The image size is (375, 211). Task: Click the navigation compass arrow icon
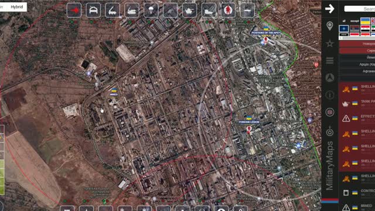(330, 78)
